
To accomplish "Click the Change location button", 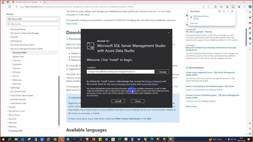I will (x=162, y=72).
